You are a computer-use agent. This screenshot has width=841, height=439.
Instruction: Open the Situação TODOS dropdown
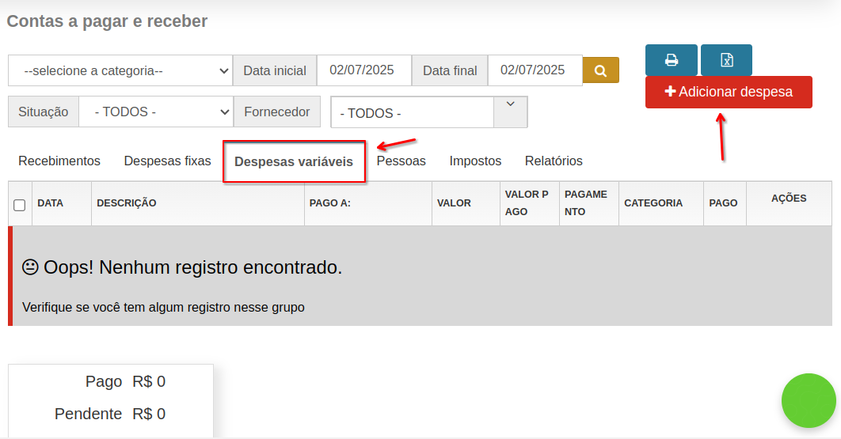[155, 112]
